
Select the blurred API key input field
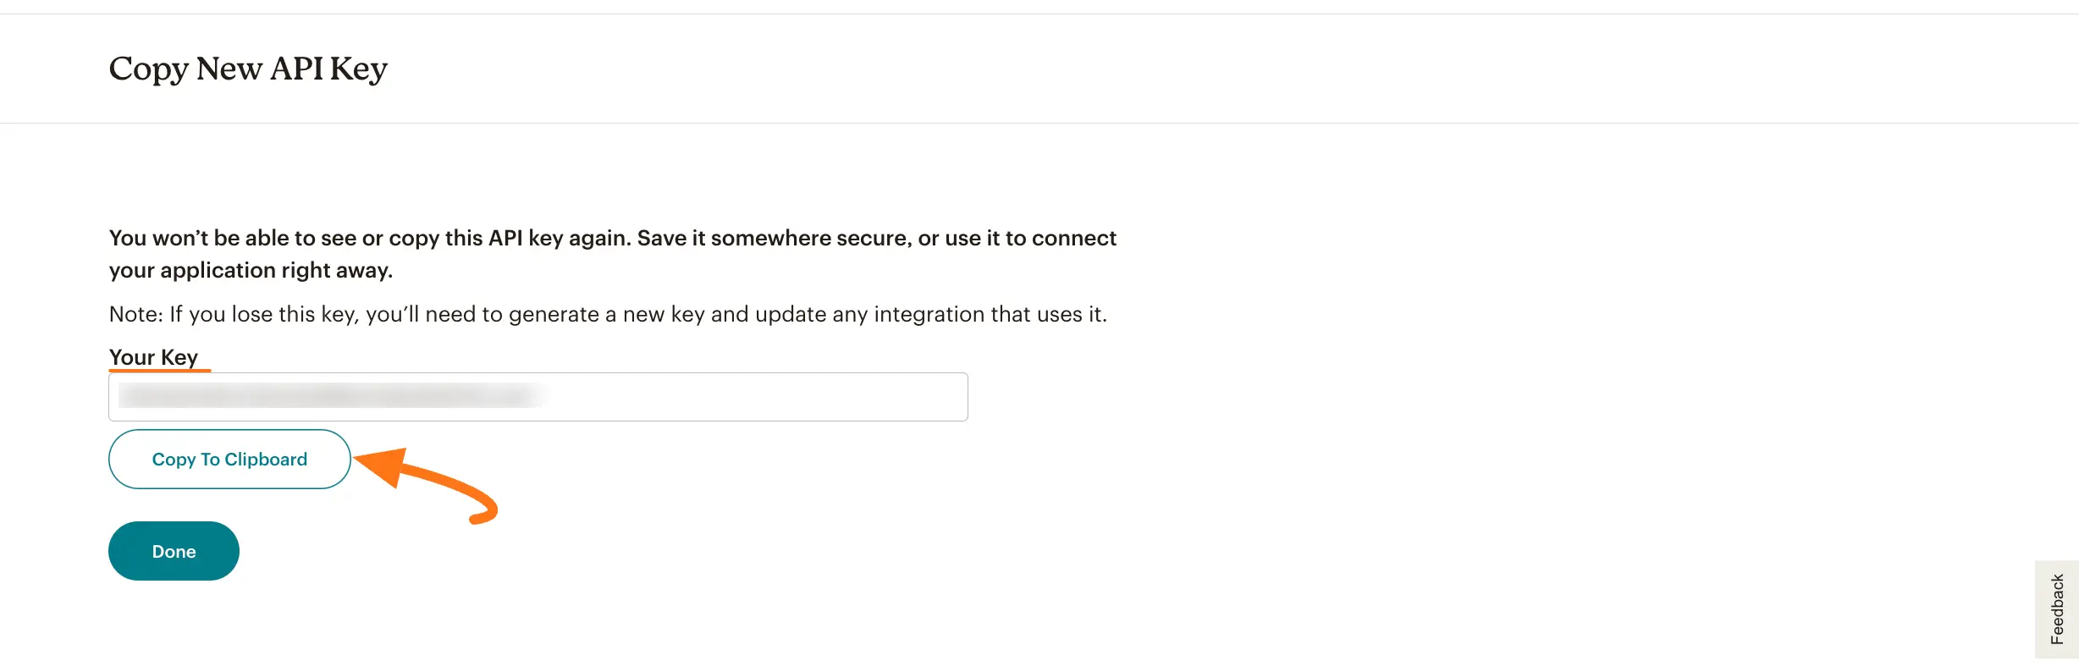coord(538,395)
